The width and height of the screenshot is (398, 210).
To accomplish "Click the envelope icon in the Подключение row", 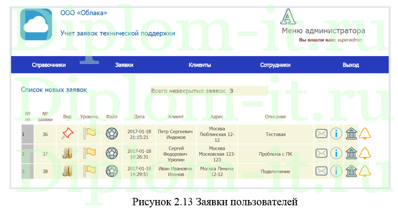I will point(321,171).
